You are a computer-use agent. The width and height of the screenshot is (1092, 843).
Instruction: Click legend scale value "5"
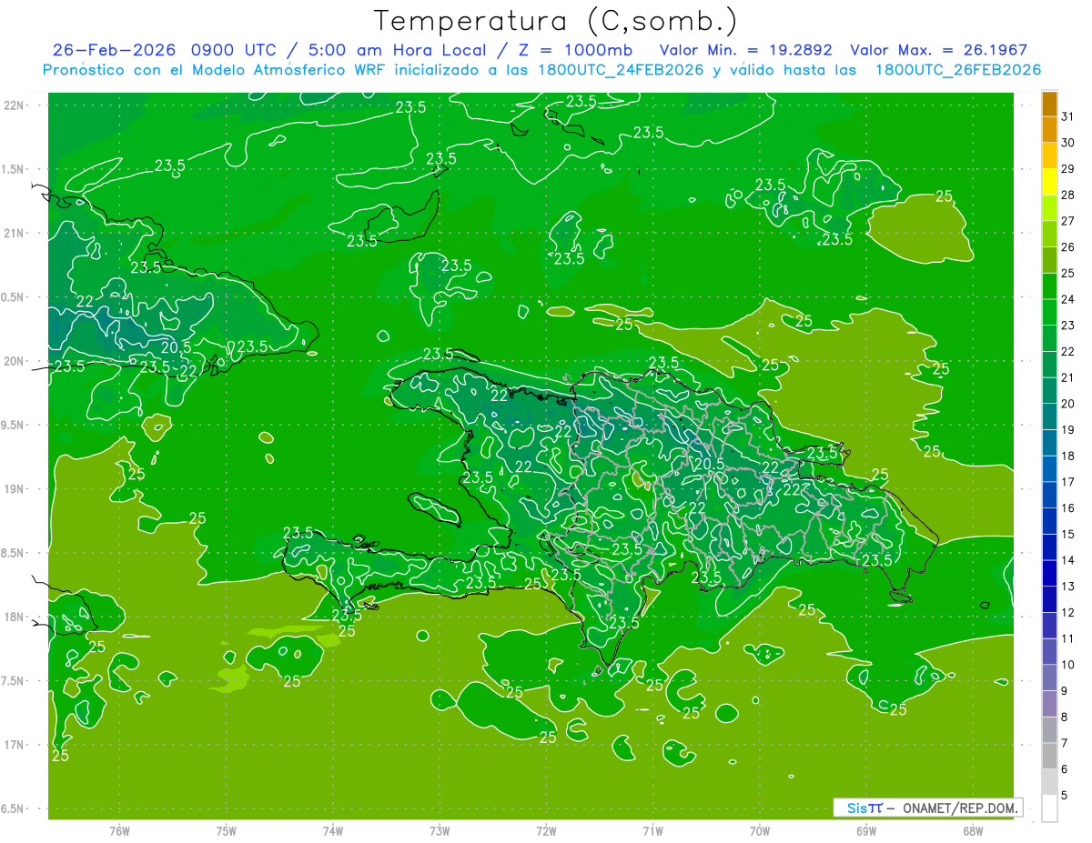click(1065, 795)
